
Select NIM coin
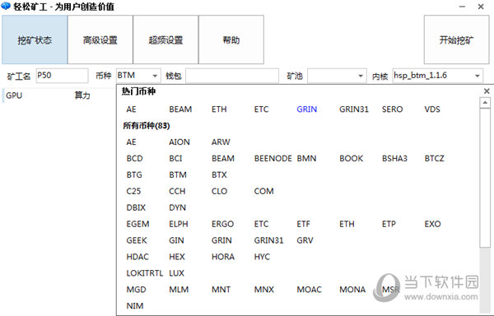tap(135, 305)
